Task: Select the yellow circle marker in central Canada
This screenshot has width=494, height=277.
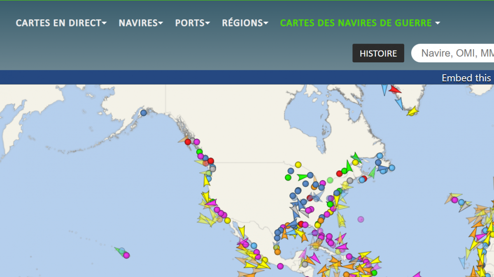Action: tap(298, 165)
